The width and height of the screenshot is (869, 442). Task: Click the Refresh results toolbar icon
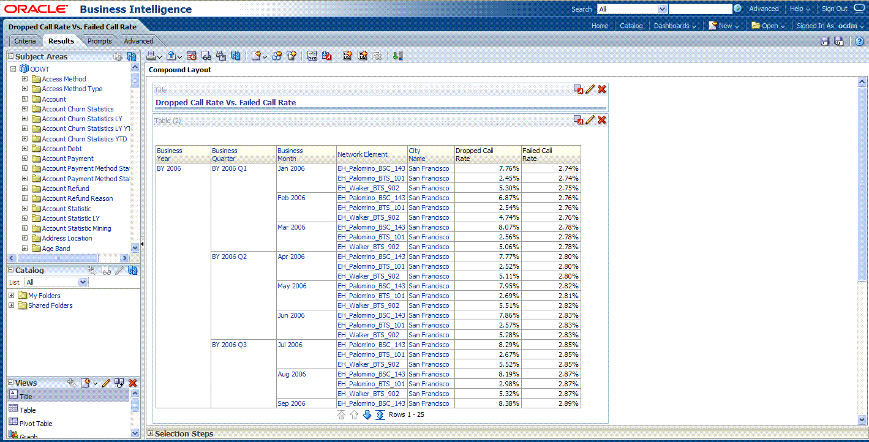tap(236, 56)
